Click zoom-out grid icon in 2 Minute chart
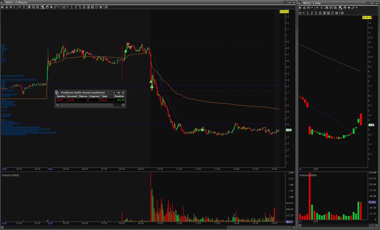 [33, 7]
